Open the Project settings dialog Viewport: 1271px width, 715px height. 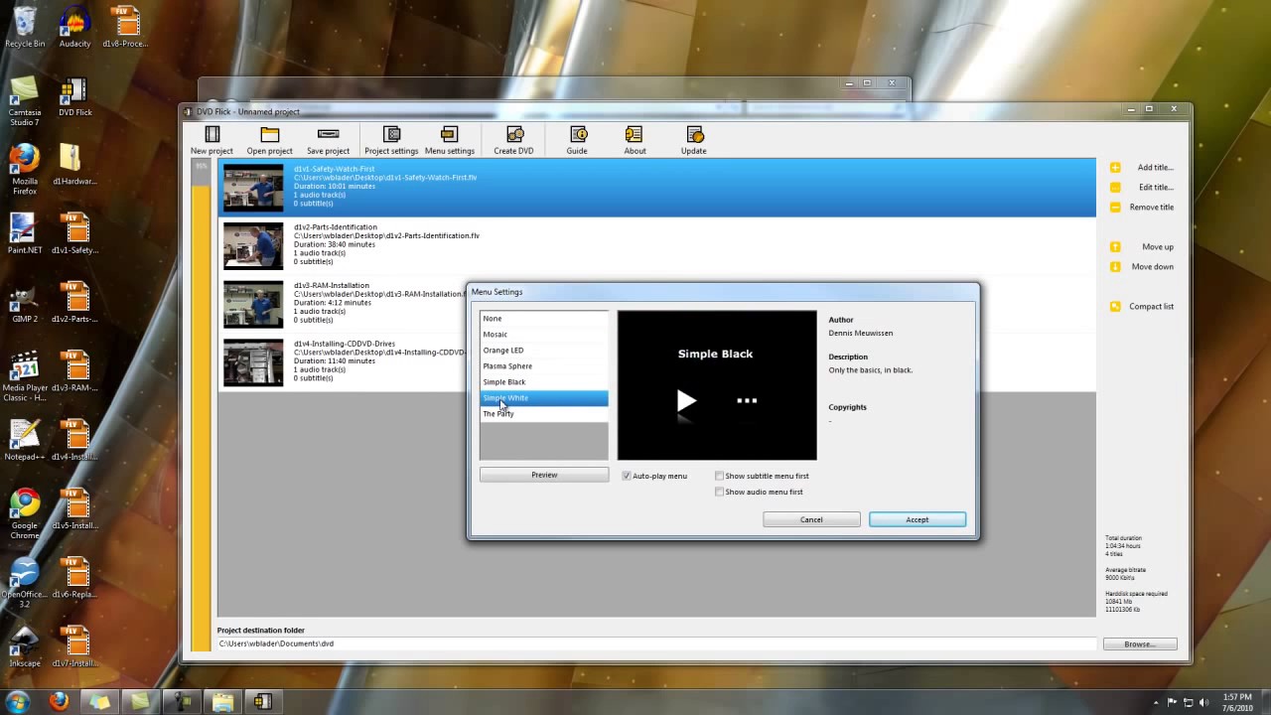(x=391, y=139)
